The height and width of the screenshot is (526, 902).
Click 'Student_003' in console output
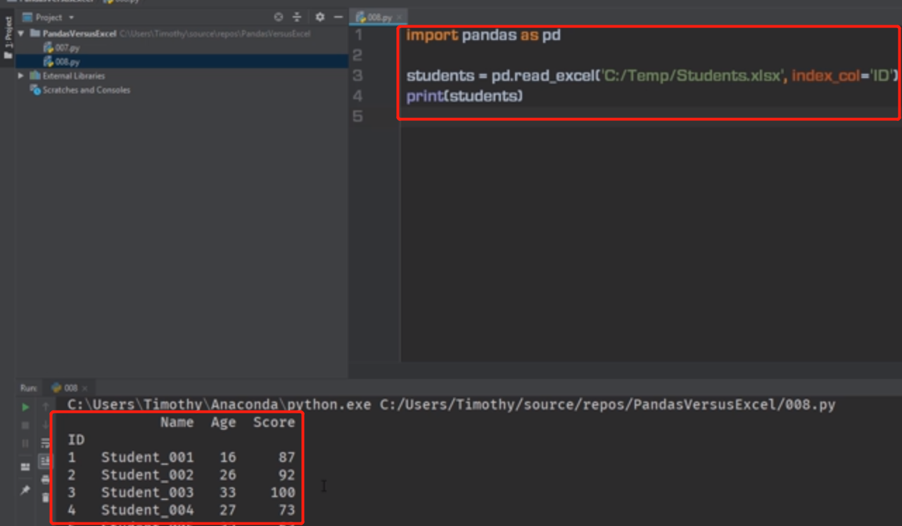(x=147, y=492)
